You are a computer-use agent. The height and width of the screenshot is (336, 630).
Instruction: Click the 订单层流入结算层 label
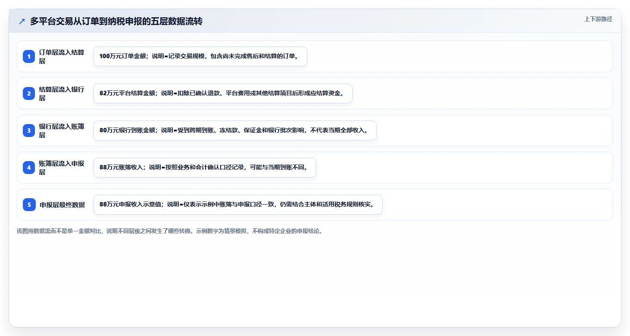pyautogui.click(x=62, y=56)
